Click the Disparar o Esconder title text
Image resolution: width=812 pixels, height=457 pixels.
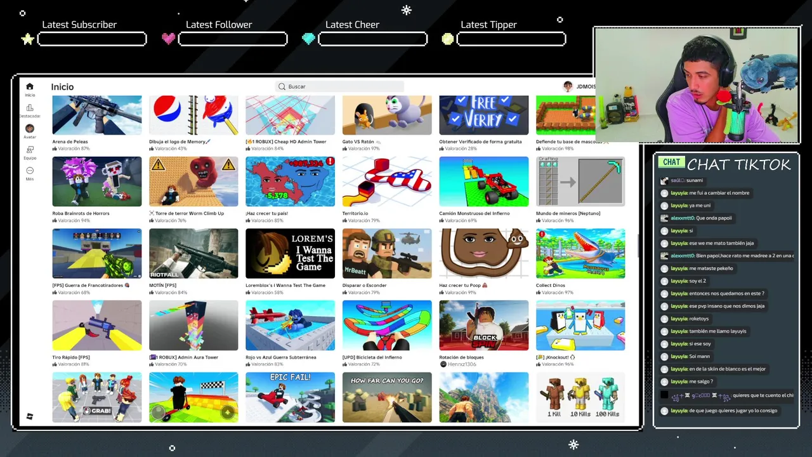point(364,285)
